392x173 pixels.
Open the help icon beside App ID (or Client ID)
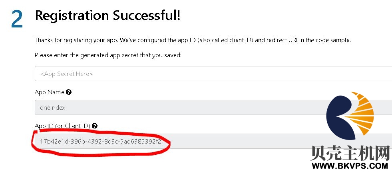94,126
